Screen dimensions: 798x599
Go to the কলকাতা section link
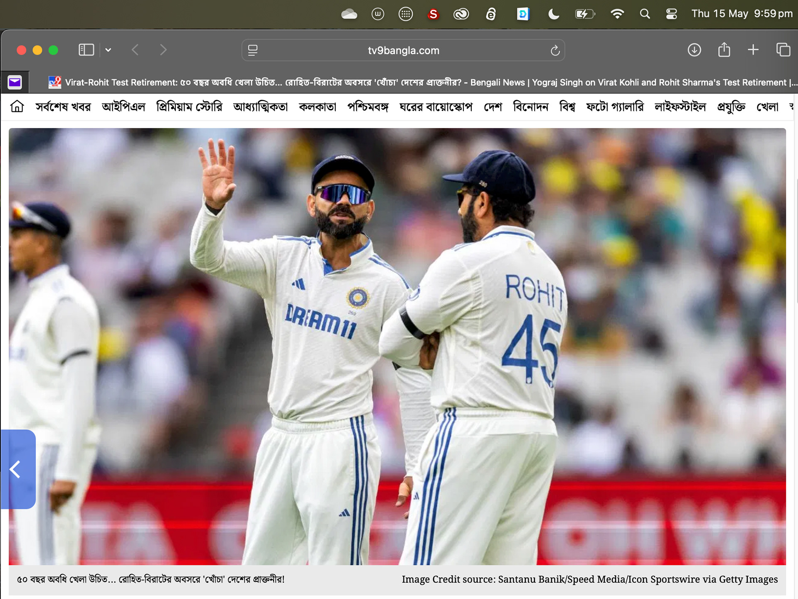[x=318, y=107]
